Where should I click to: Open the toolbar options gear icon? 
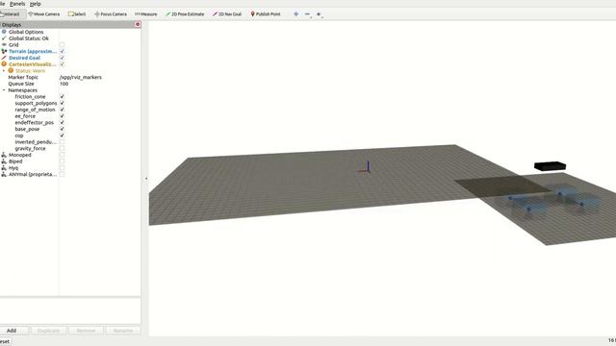coord(319,14)
